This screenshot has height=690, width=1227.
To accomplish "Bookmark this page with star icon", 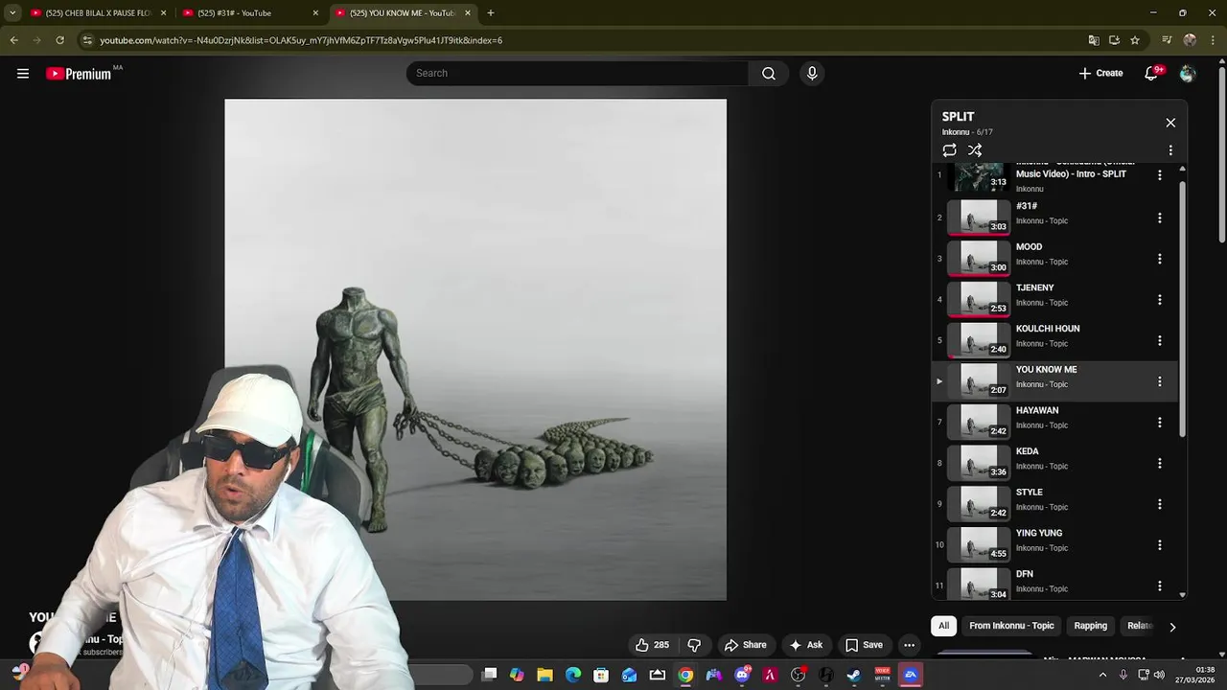I will pos(1135,40).
